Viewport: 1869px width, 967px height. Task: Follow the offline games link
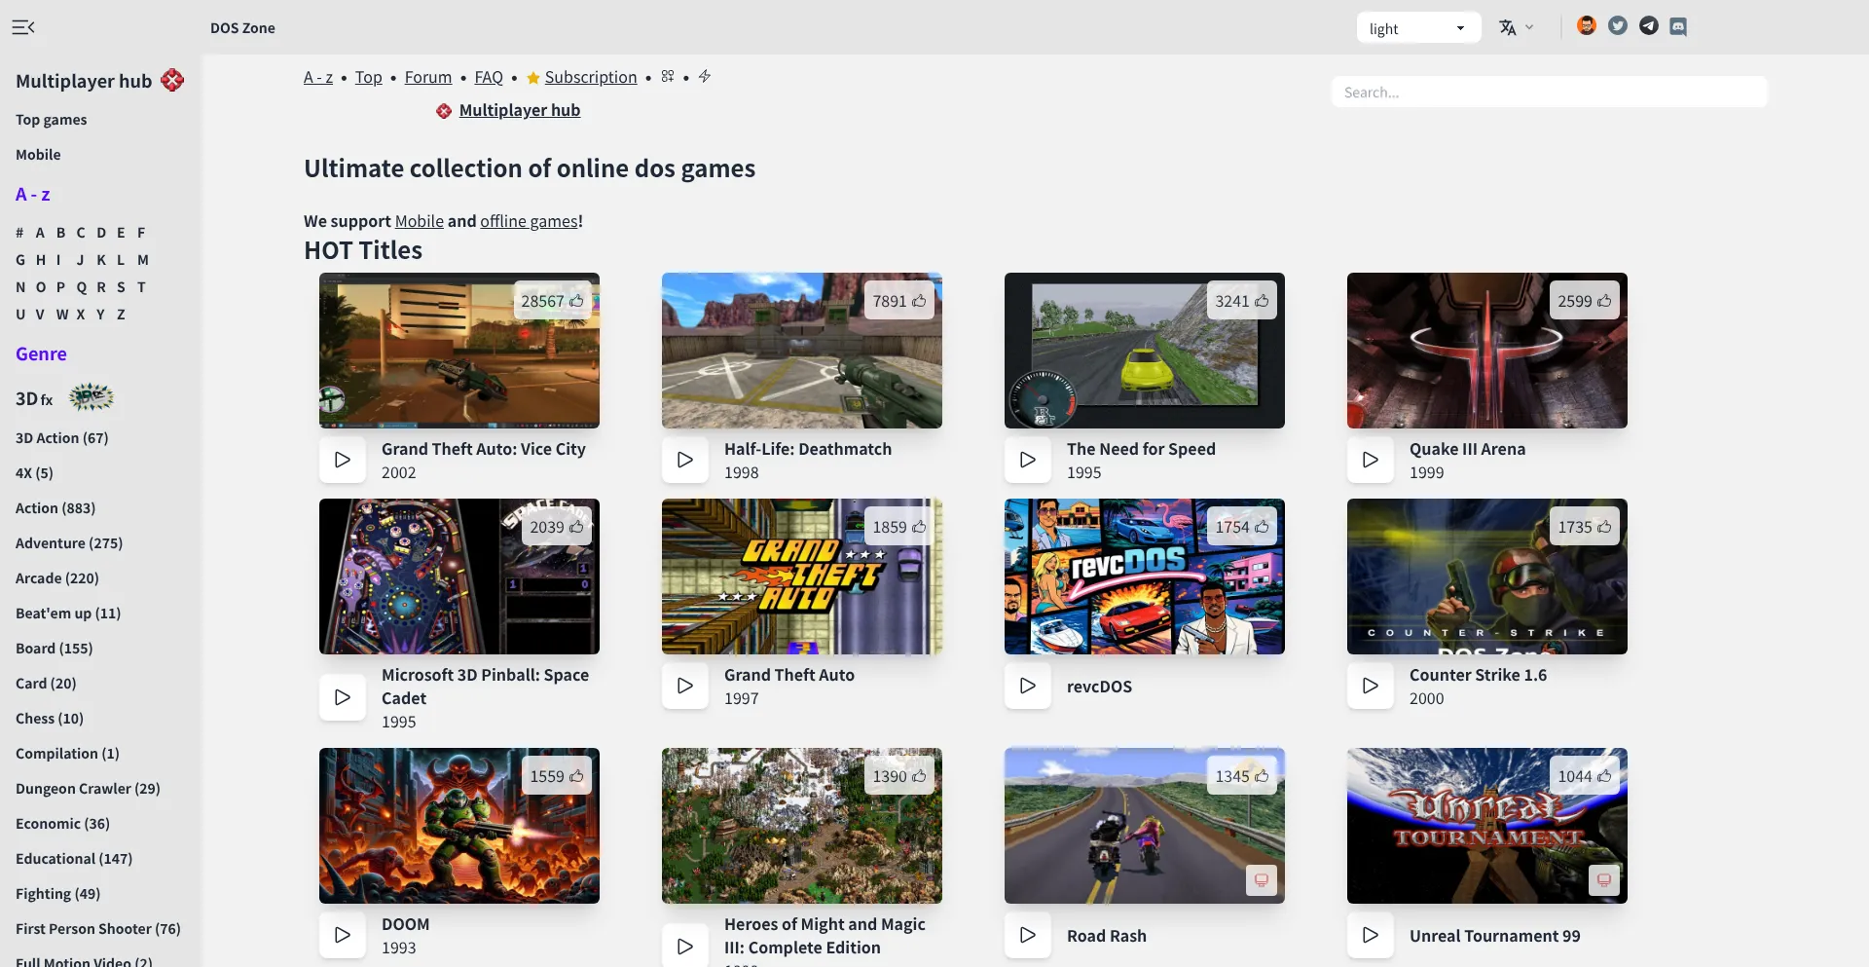pyautogui.click(x=530, y=221)
